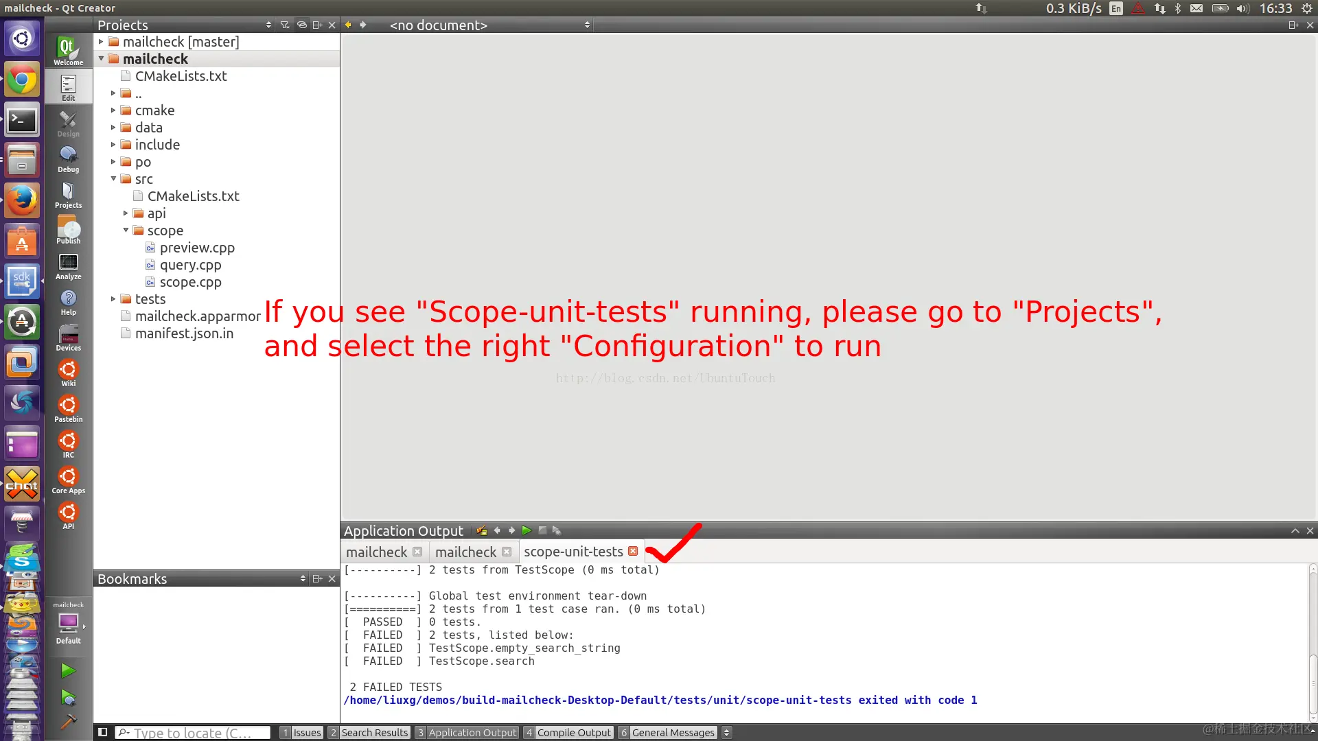Re-run application from Application Output toolbar
Screen dimensions: 1318x741
coord(527,530)
